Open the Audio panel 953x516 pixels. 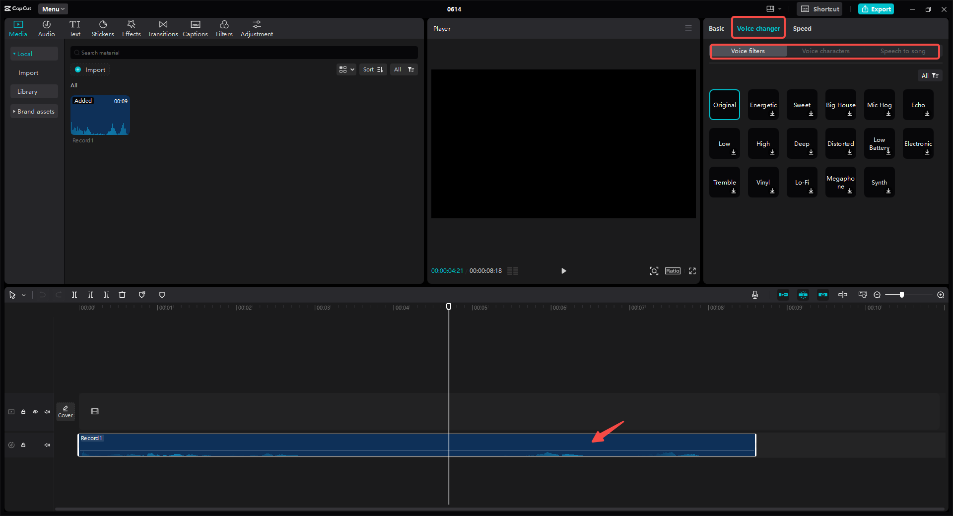47,29
